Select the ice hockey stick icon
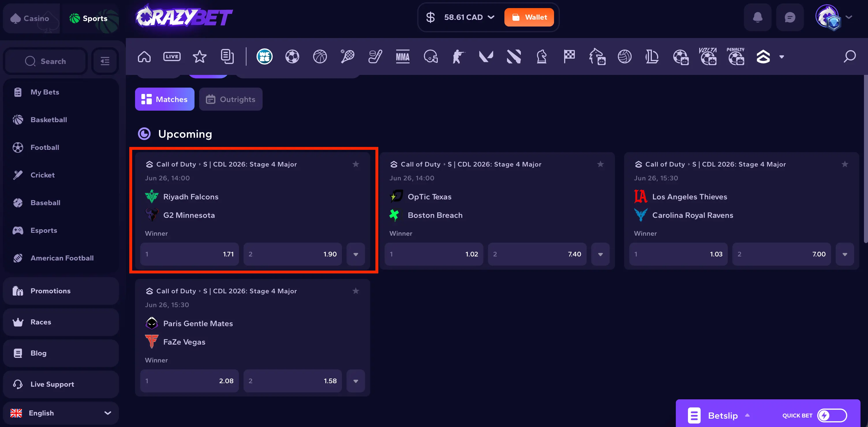868x427 pixels. pos(375,56)
